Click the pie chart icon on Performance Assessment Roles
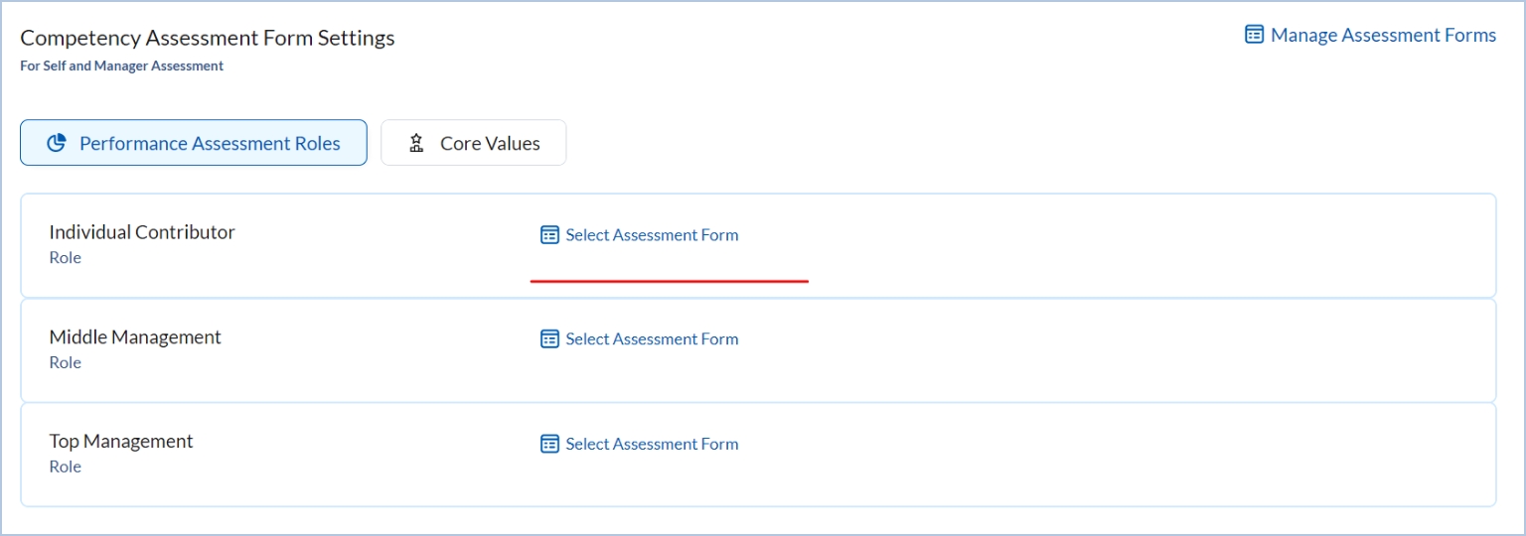This screenshot has height=536, width=1526. [x=57, y=143]
